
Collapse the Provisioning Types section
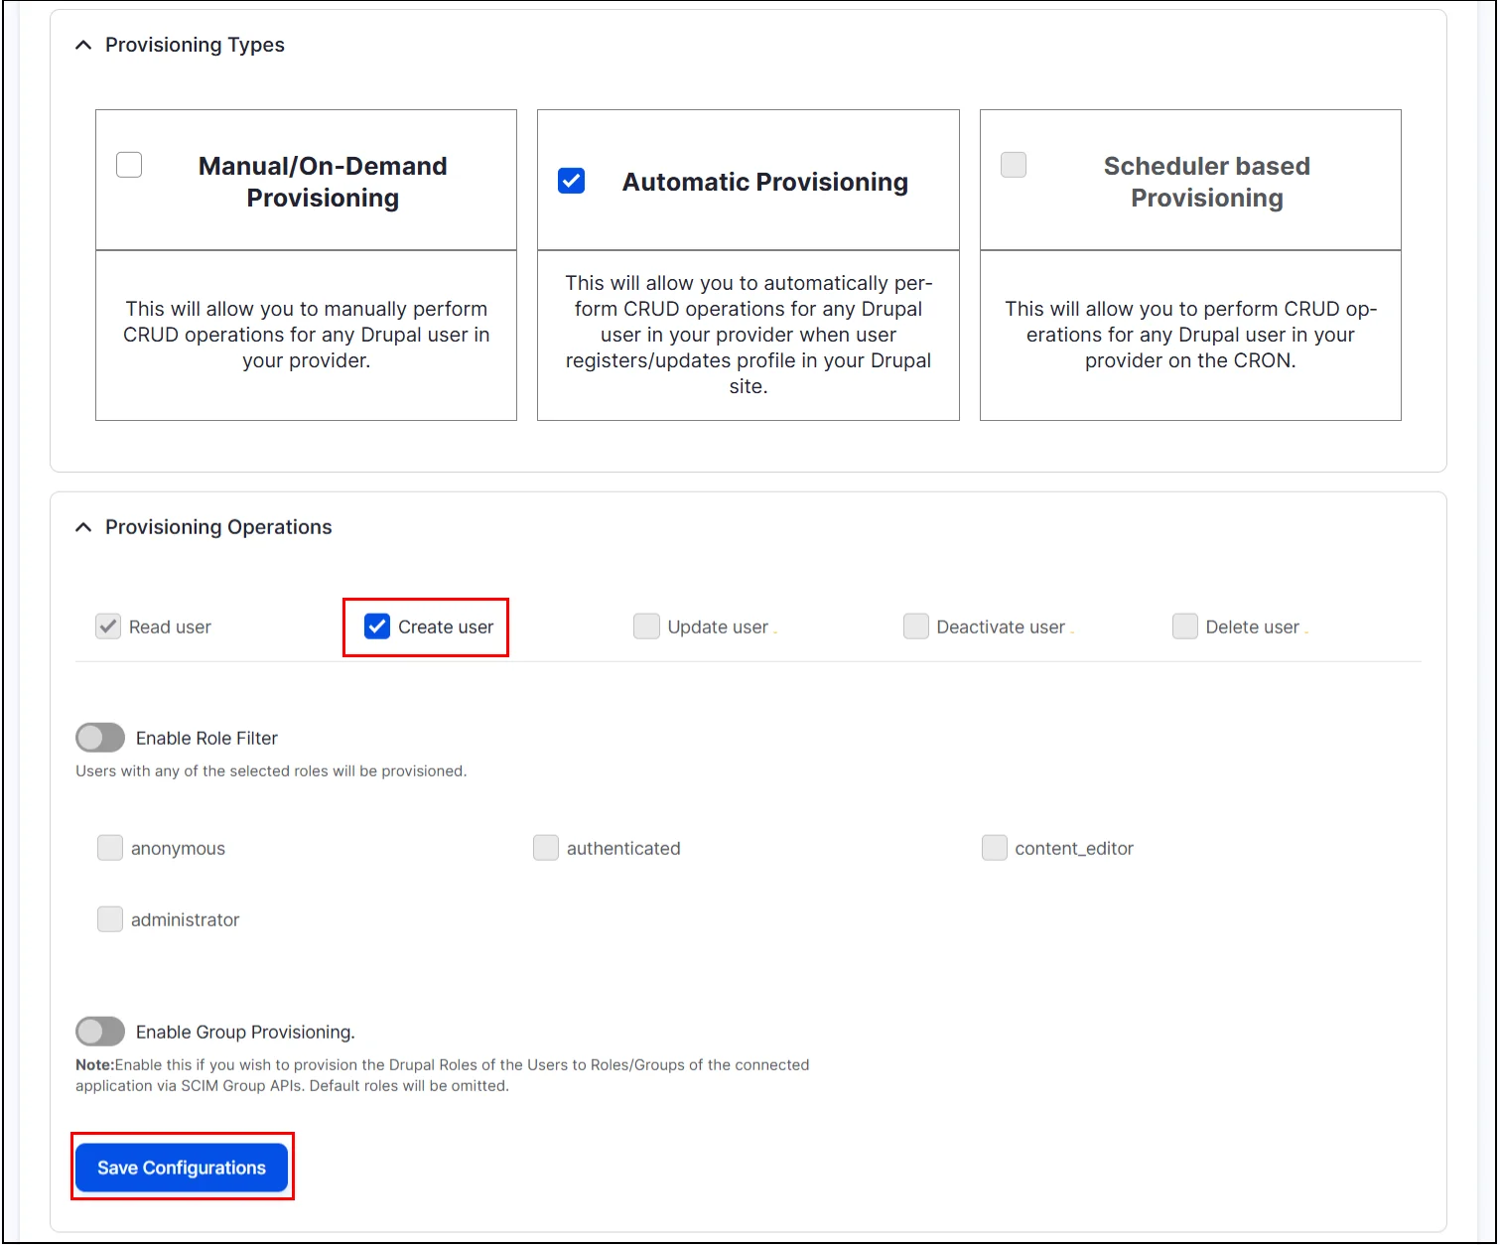coord(83,45)
